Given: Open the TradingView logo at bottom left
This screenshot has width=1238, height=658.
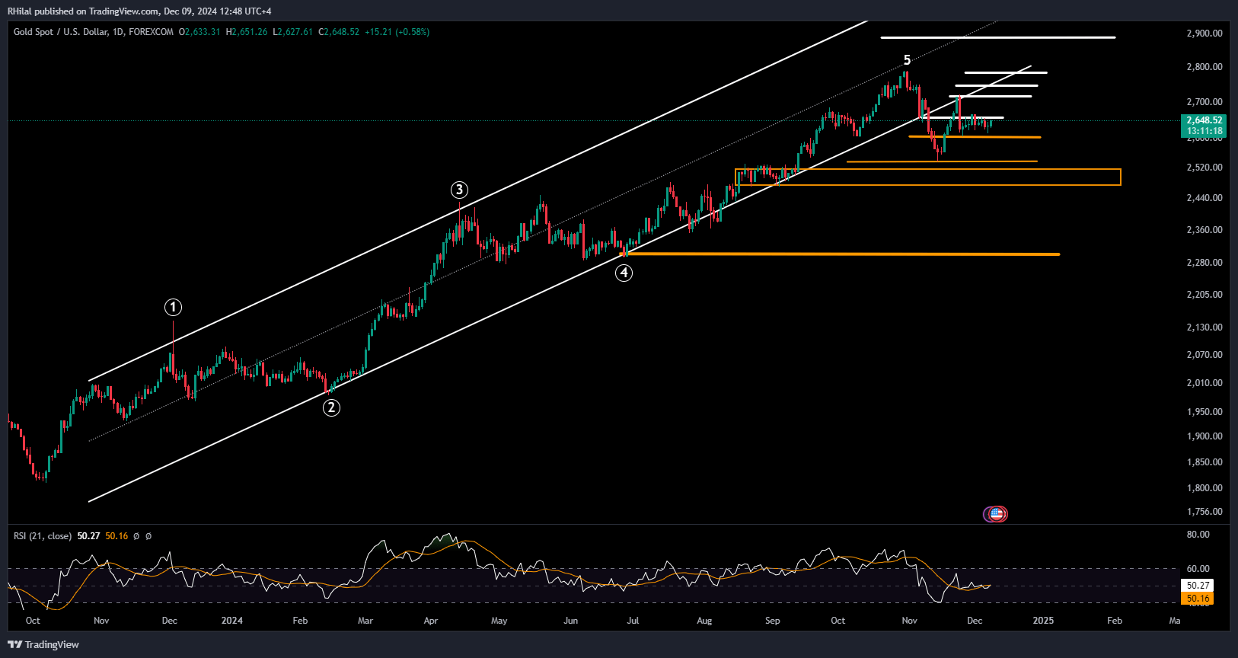Looking at the screenshot, I should [43, 644].
